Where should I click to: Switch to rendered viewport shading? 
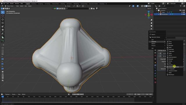point(150,6)
